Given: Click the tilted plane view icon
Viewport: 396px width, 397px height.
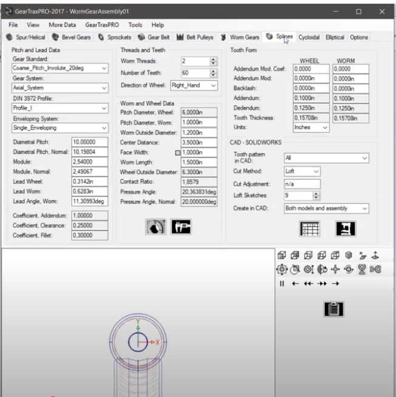Looking at the screenshot, I should (363, 256).
